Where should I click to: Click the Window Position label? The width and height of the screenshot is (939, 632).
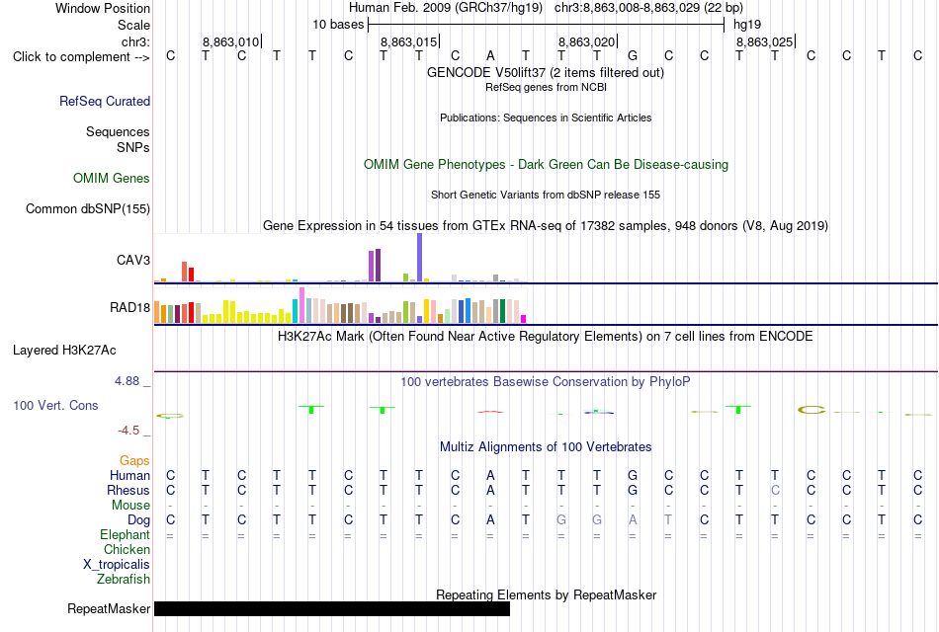point(103,8)
